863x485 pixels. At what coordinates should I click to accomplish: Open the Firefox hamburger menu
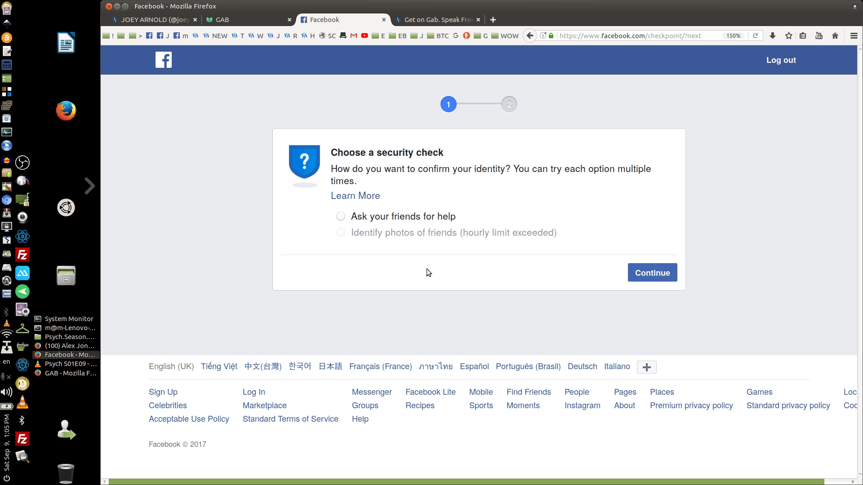(854, 36)
